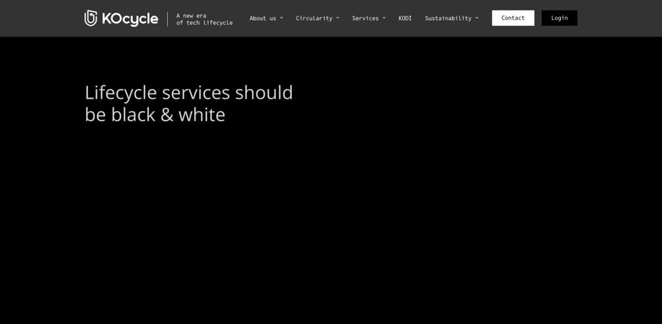This screenshot has height=324, width=662.
Task: Open the Circularity menu
Action: (314, 18)
